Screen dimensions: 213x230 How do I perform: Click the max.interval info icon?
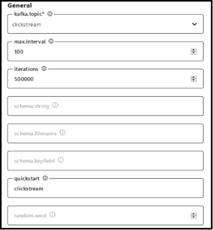tap(51, 41)
